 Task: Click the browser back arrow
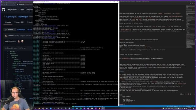point(2,5)
